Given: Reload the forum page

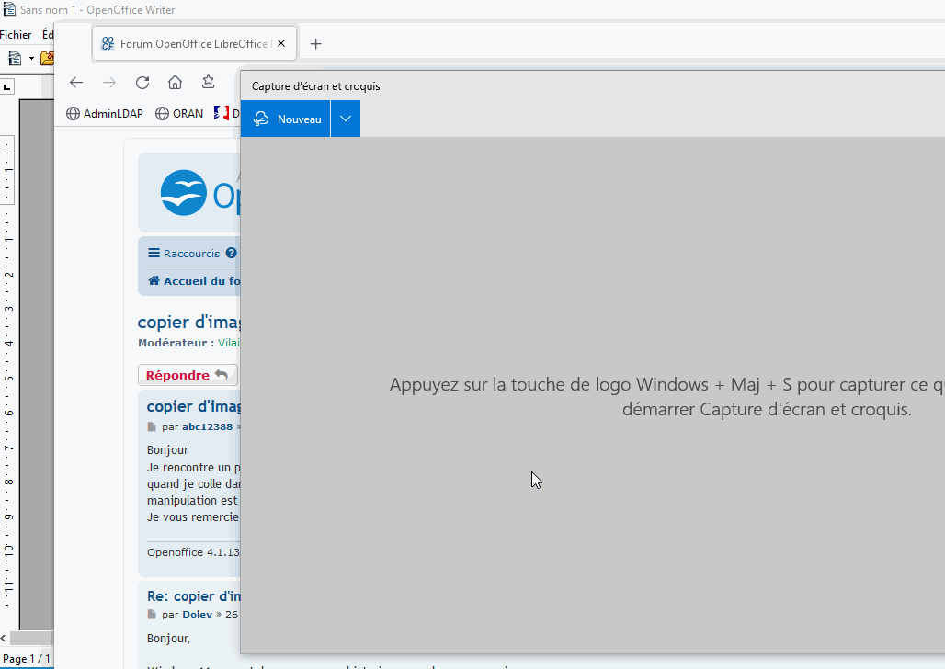Looking at the screenshot, I should [142, 82].
